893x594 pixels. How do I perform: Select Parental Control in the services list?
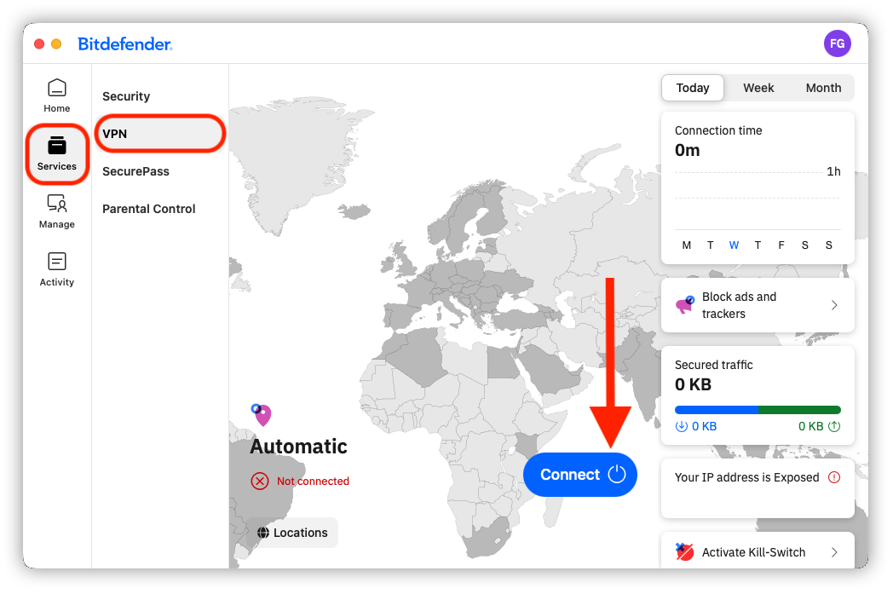148,209
